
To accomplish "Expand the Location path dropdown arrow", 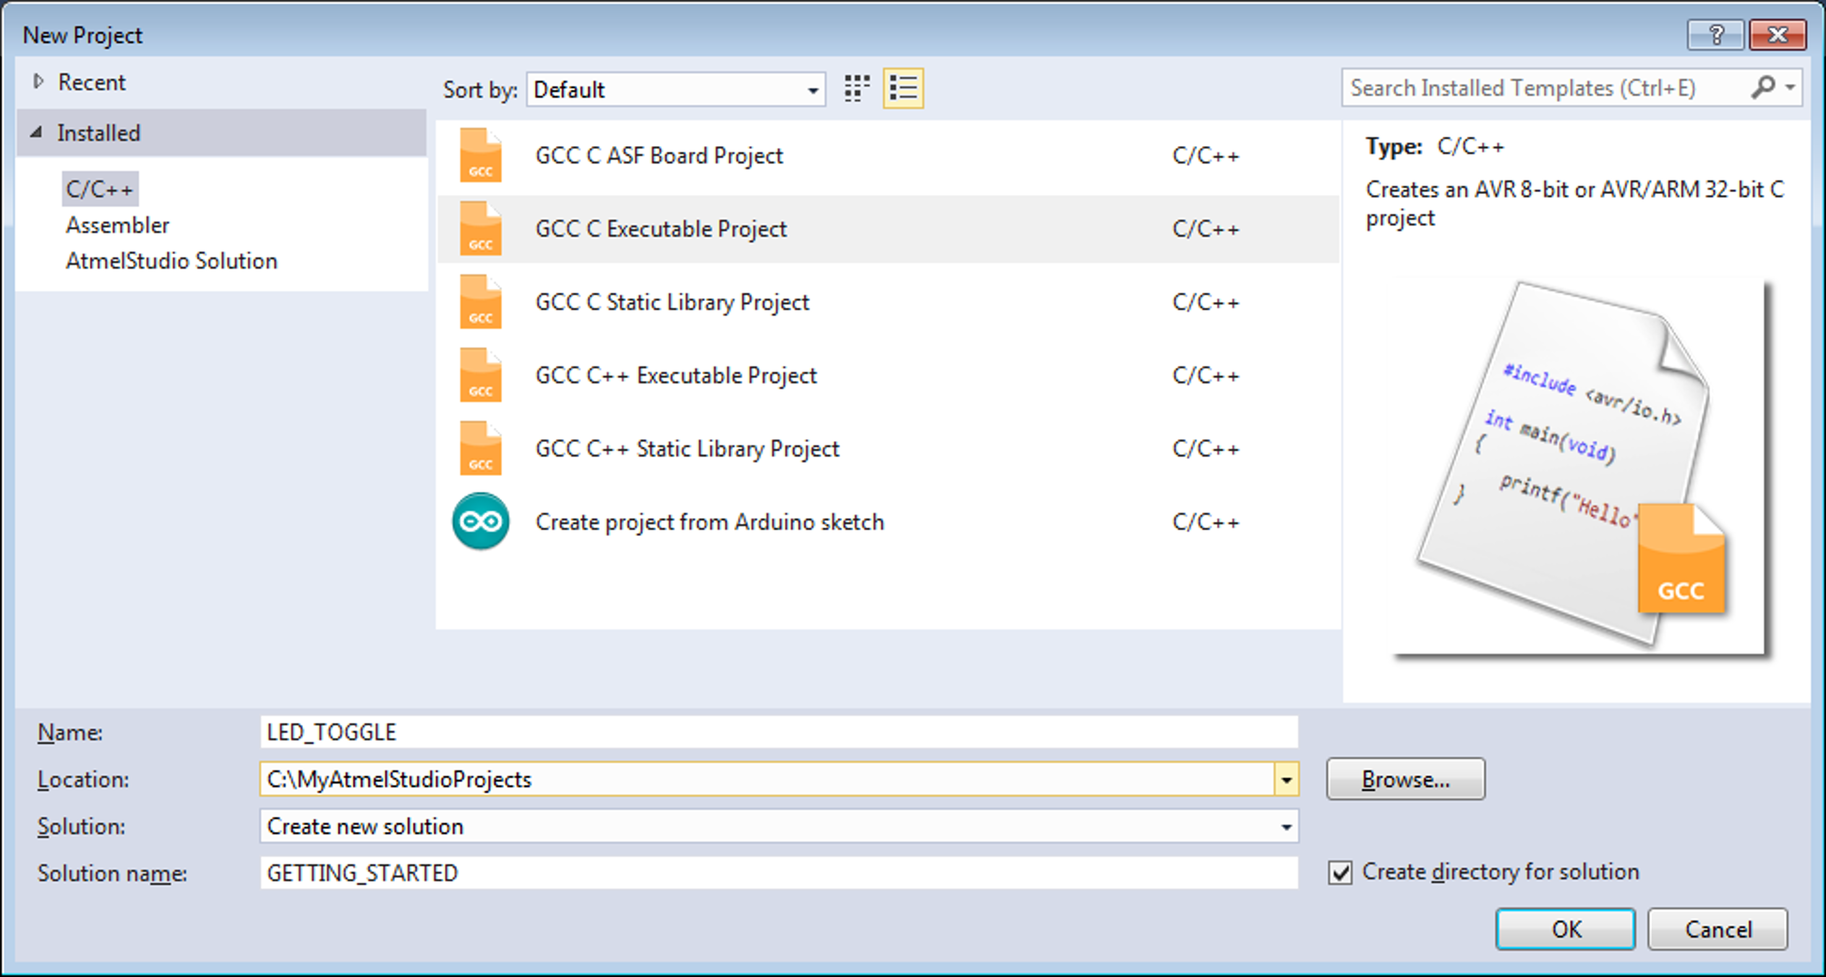I will coord(1286,779).
